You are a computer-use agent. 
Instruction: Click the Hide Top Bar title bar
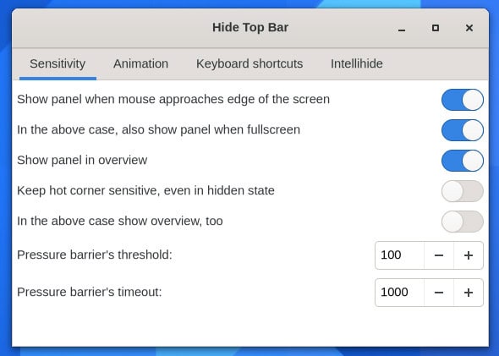(x=250, y=28)
